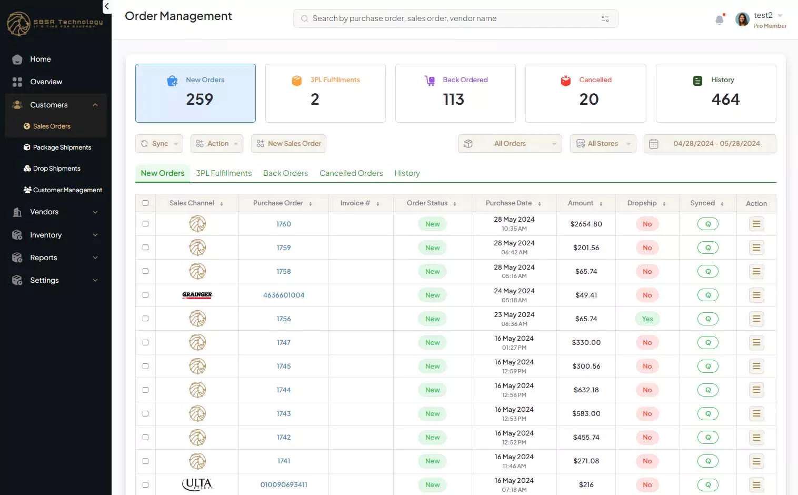Select the 3PL Fulfilments 2 card
Screen dimensions: 798x495
point(325,93)
